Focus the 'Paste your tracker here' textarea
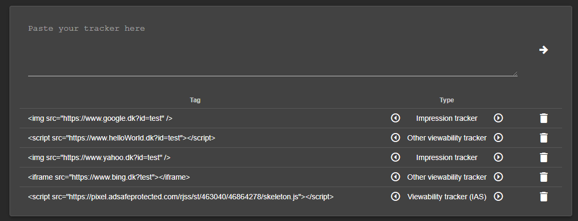578x221 pixels. pyautogui.click(x=273, y=50)
